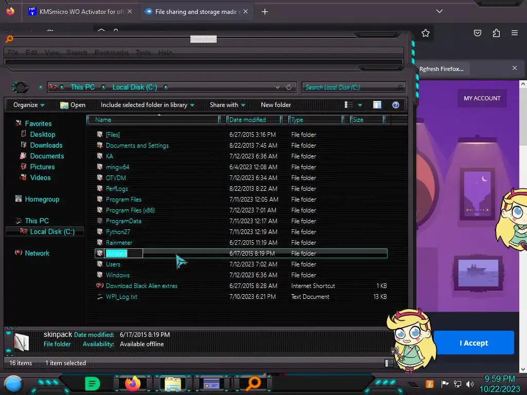This screenshot has width=527, height=395.
Task: Click the Search Local Disk (C:) field
Action: pos(354,87)
